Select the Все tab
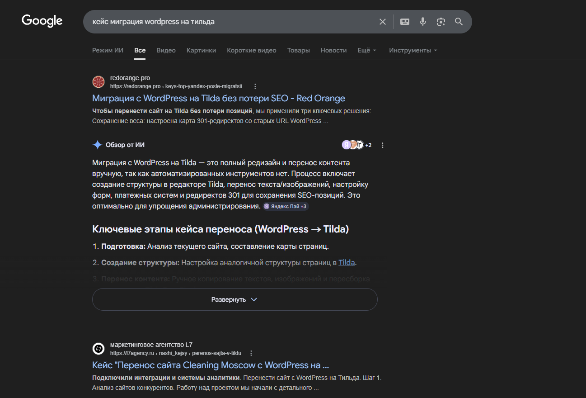586x398 pixels. coord(140,50)
